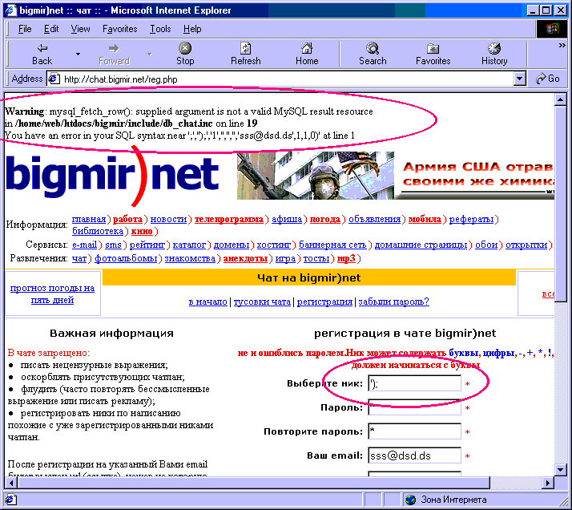Open the 'забыли пароль?' link
This screenshot has width=572, height=510.
coord(393,302)
